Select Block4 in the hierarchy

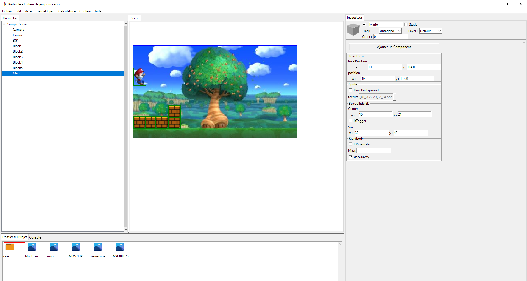[x=18, y=62]
